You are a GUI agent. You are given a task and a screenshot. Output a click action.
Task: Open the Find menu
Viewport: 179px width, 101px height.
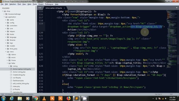pyautogui.click(x=19, y=4)
